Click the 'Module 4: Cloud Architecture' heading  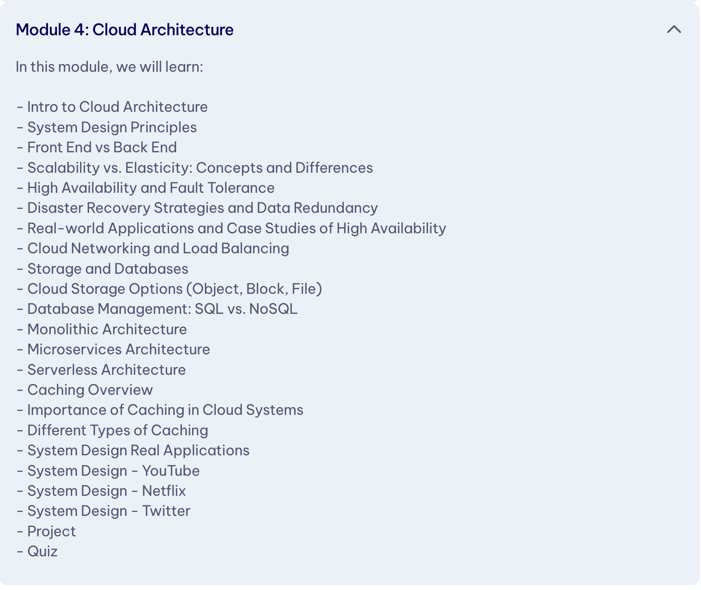click(125, 30)
